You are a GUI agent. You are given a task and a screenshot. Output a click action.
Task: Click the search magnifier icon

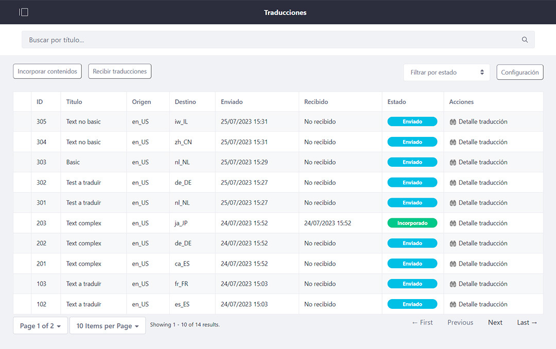tap(525, 40)
